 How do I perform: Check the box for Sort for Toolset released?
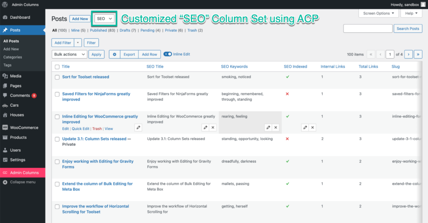57,77
